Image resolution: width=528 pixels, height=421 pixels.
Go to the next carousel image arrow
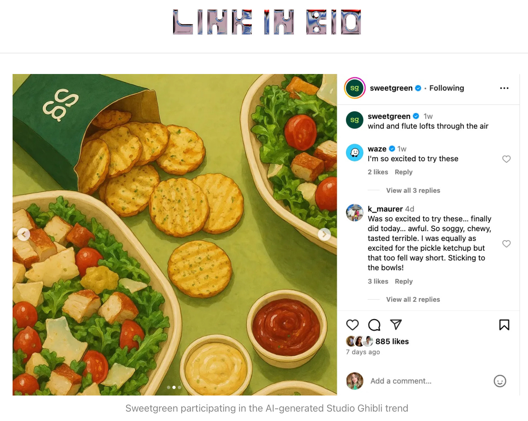[x=324, y=234]
